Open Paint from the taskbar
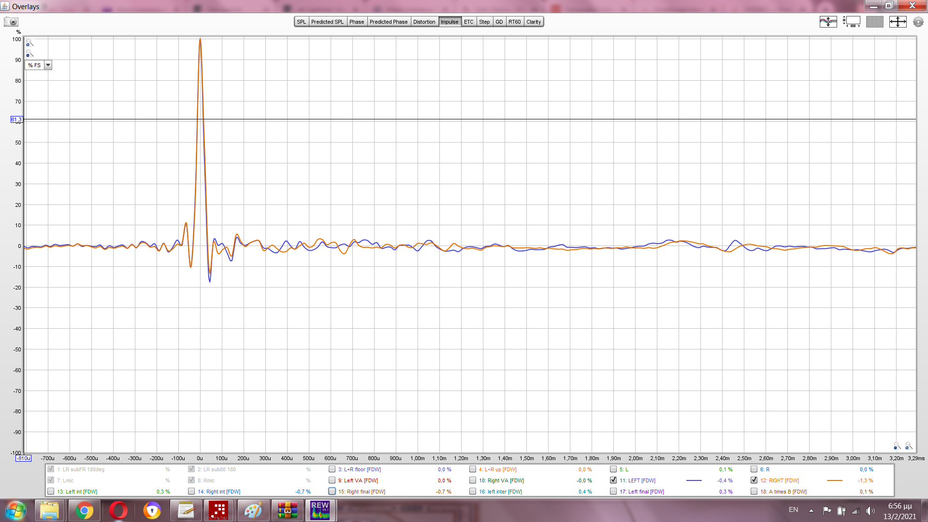This screenshot has height=522, width=928. pos(253,510)
